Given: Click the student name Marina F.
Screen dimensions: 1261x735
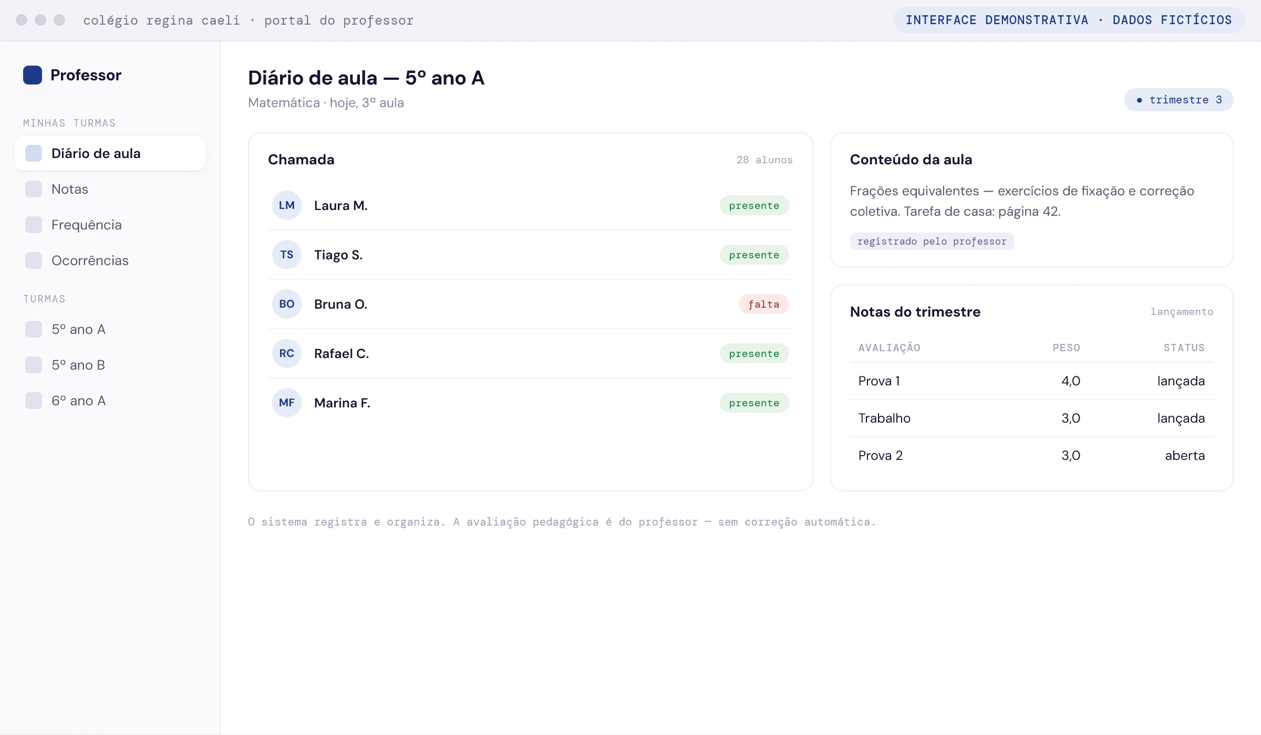Looking at the screenshot, I should pyautogui.click(x=342, y=403).
